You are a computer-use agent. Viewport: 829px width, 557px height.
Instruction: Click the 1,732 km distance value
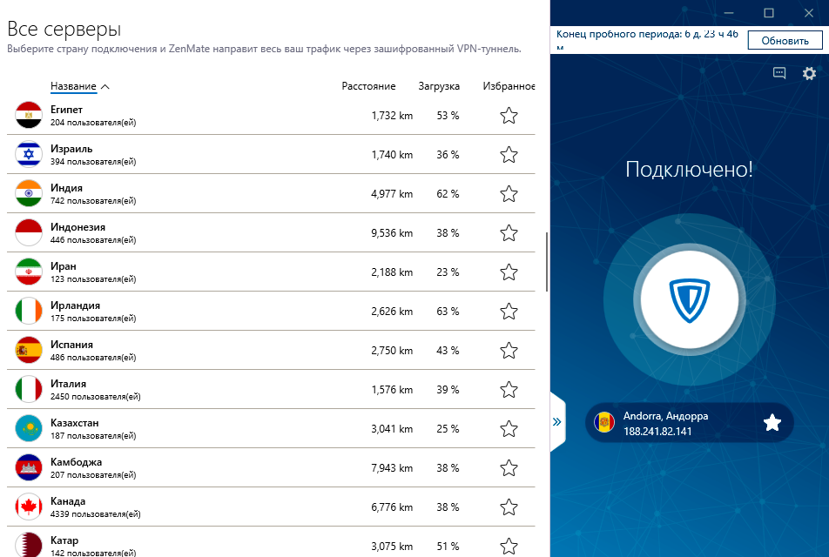tap(392, 115)
